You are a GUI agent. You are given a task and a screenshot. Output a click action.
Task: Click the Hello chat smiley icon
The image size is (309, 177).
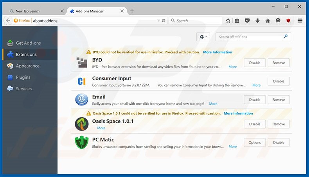coord(278,20)
